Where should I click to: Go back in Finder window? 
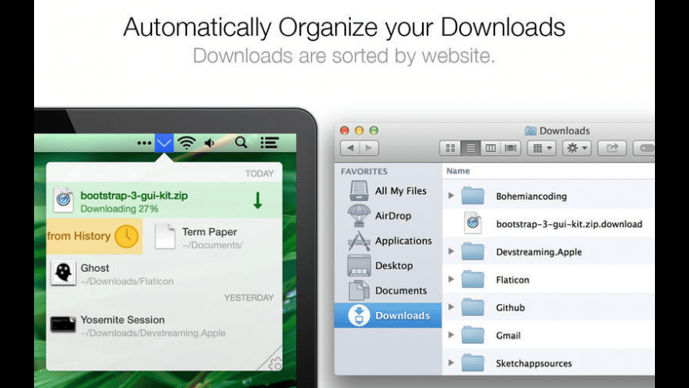point(350,148)
